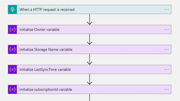180x101 pixels.
Task: Open the ellipsis menu for Initialize Owner variable
Action: (x=166, y=29)
